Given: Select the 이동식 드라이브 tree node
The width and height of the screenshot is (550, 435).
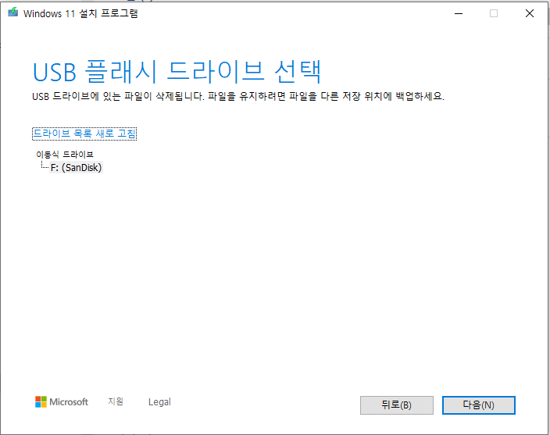Looking at the screenshot, I should tap(65, 154).
